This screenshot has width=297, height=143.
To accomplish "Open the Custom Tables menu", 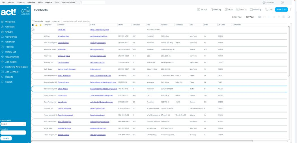I will [68, 3].
